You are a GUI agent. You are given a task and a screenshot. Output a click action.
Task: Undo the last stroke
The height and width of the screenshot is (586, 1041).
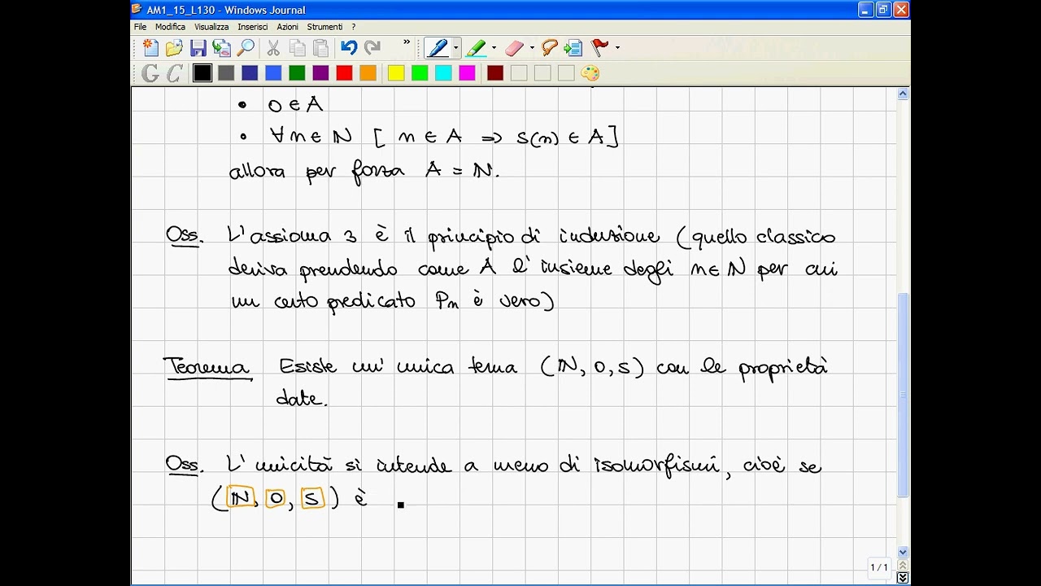click(349, 48)
